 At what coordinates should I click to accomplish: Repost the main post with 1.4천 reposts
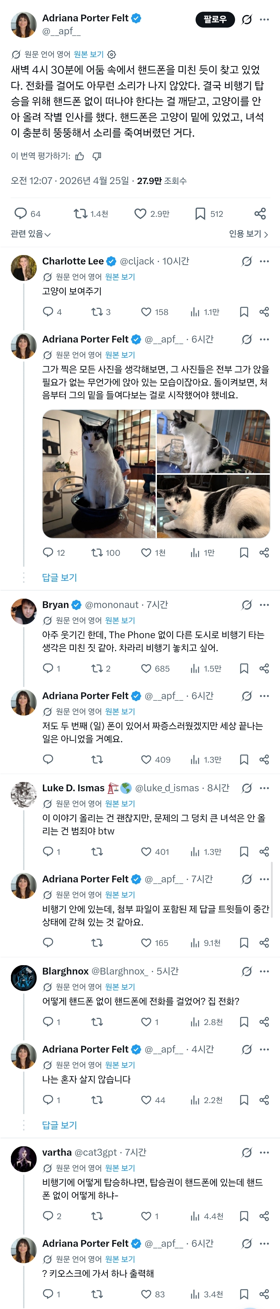tap(80, 214)
